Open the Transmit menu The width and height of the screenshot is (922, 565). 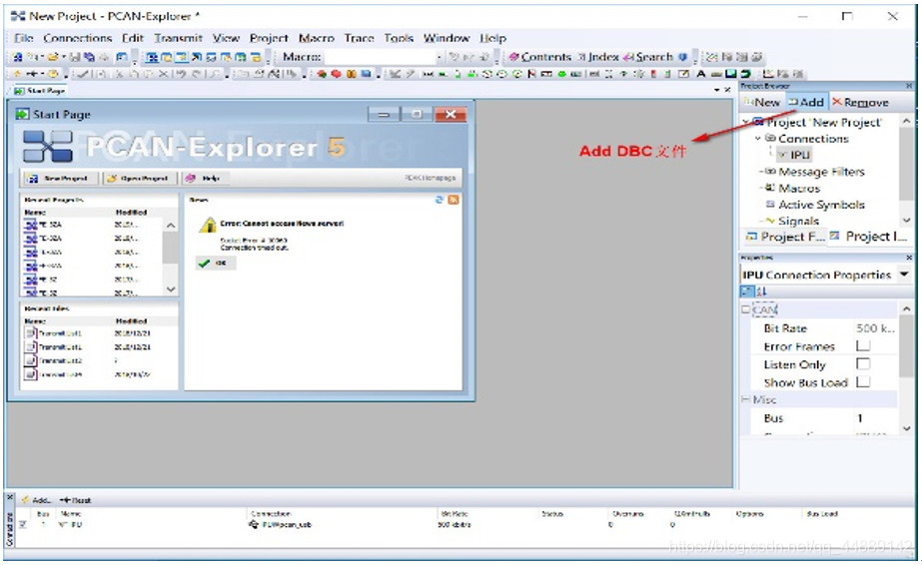click(x=178, y=38)
